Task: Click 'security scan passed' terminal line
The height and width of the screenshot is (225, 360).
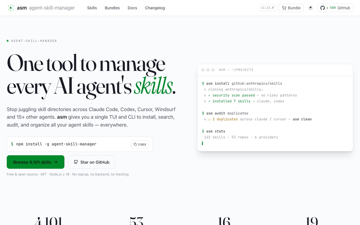Action: (x=250, y=95)
